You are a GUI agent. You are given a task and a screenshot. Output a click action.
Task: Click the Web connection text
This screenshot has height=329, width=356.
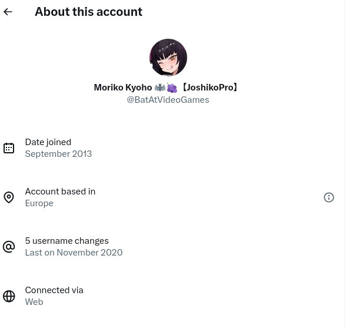[34, 302]
